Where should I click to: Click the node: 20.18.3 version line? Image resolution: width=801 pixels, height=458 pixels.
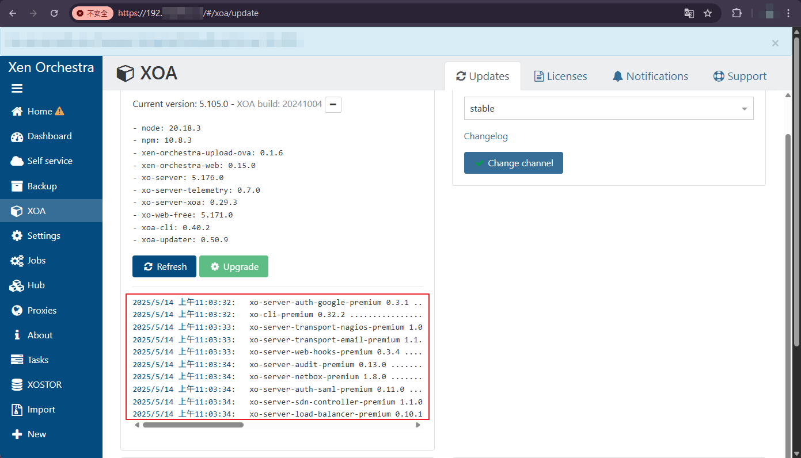166,128
